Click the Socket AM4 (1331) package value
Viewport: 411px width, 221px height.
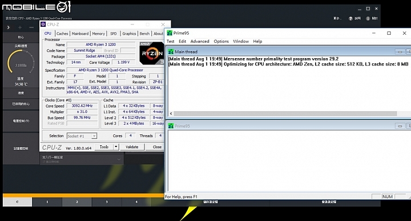click(101, 56)
